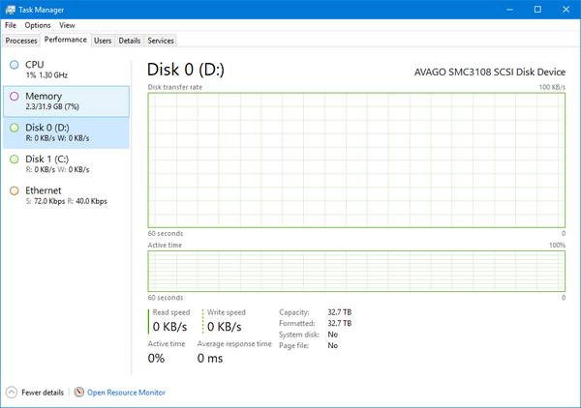The height and width of the screenshot is (408, 581).
Task: Switch to the Processes tab
Action: click(21, 41)
